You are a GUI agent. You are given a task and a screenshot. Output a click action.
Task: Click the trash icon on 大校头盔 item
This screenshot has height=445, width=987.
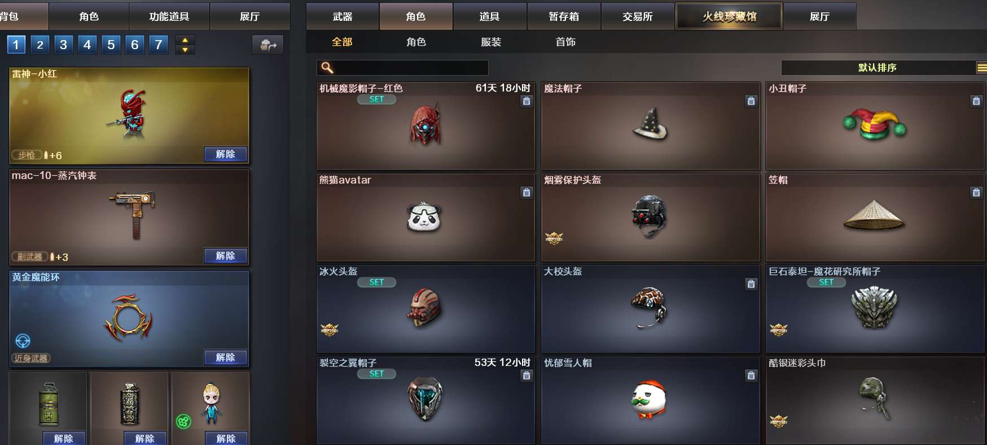tap(751, 284)
